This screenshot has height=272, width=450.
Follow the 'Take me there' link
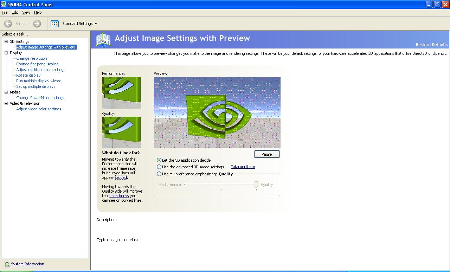(x=243, y=167)
